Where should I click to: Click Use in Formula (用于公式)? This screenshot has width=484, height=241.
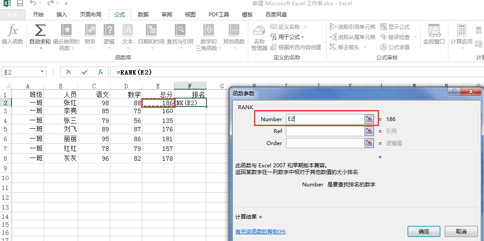click(287, 37)
